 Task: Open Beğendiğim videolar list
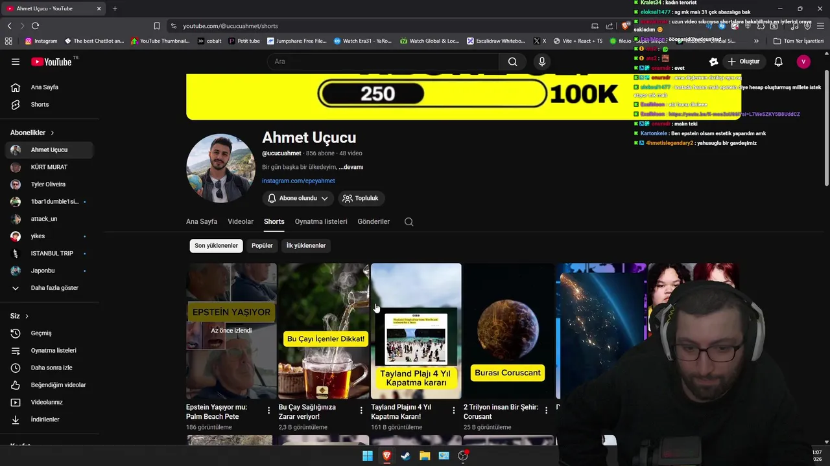click(58, 385)
